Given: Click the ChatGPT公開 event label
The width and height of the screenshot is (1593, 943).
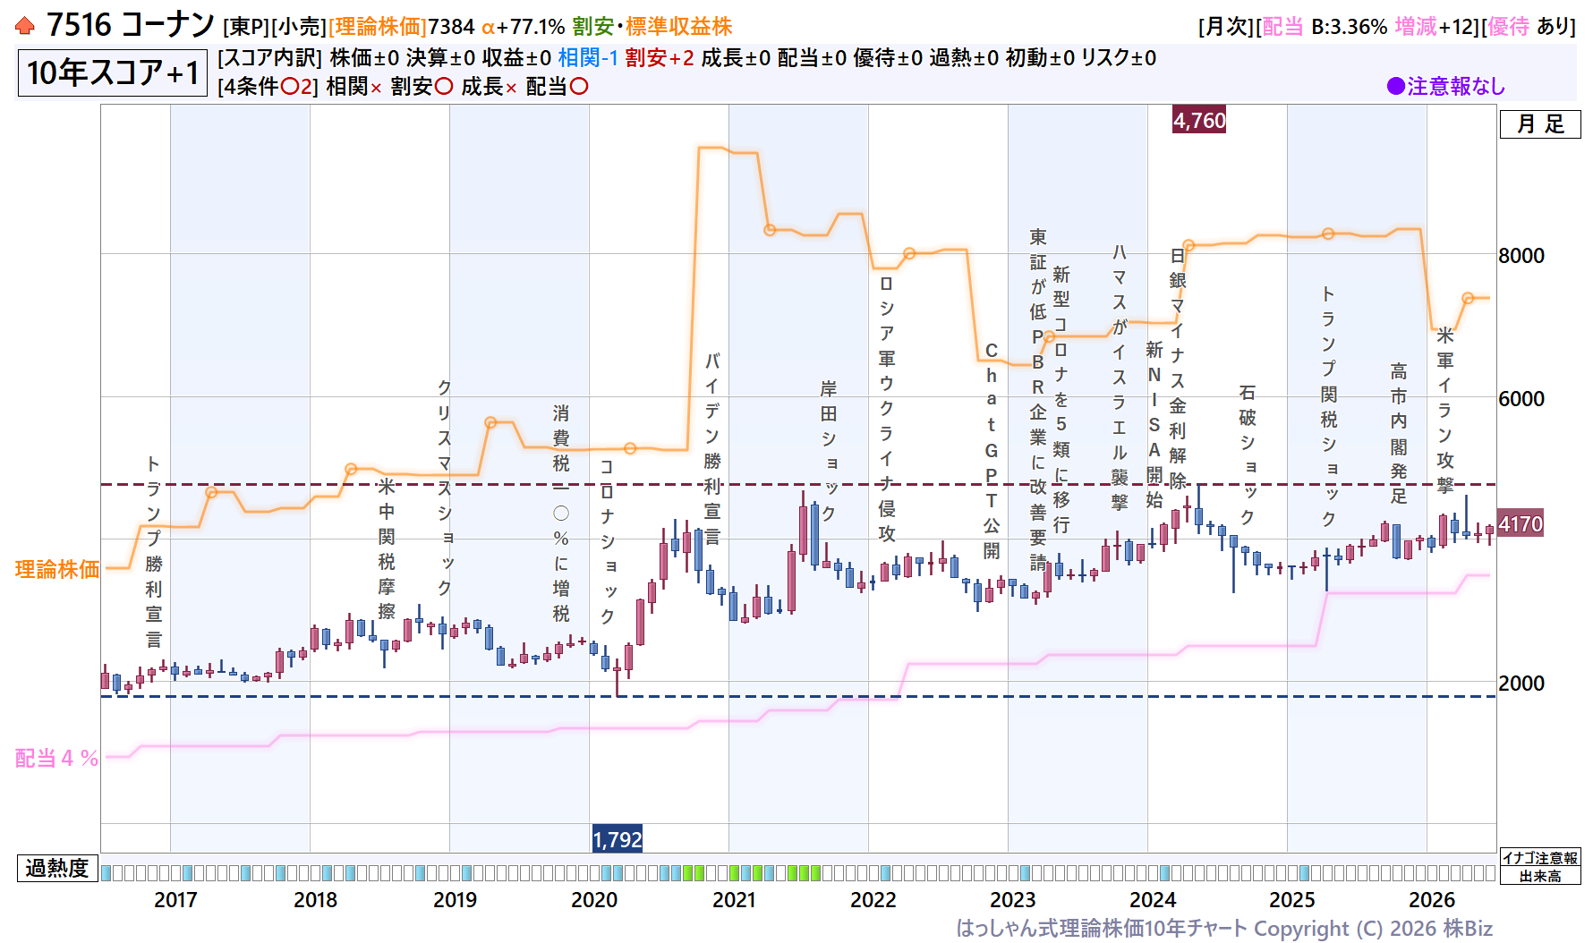Looking at the screenshot, I should [x=992, y=451].
